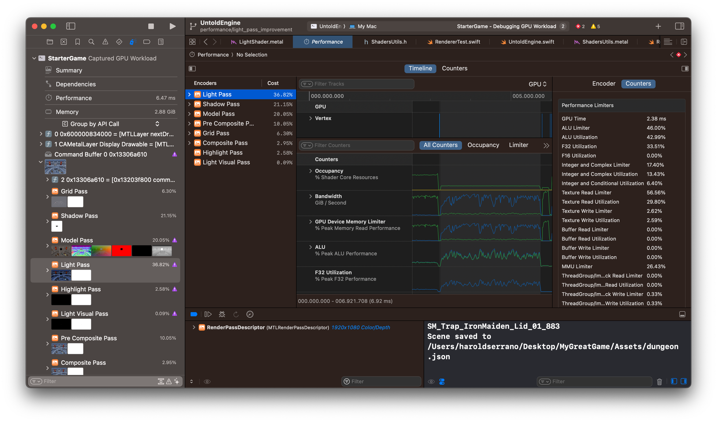Image resolution: width=717 pixels, height=422 pixels.
Task: Switch to the ShadersUtils.h tab
Action: point(385,42)
